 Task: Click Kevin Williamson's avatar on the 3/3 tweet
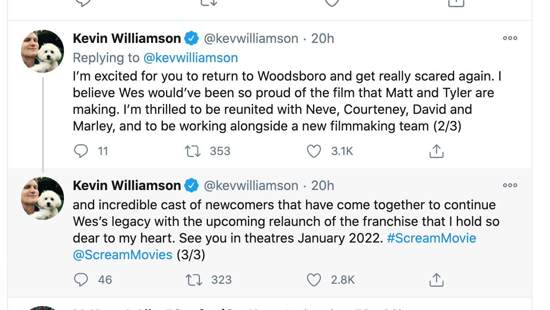(42, 198)
